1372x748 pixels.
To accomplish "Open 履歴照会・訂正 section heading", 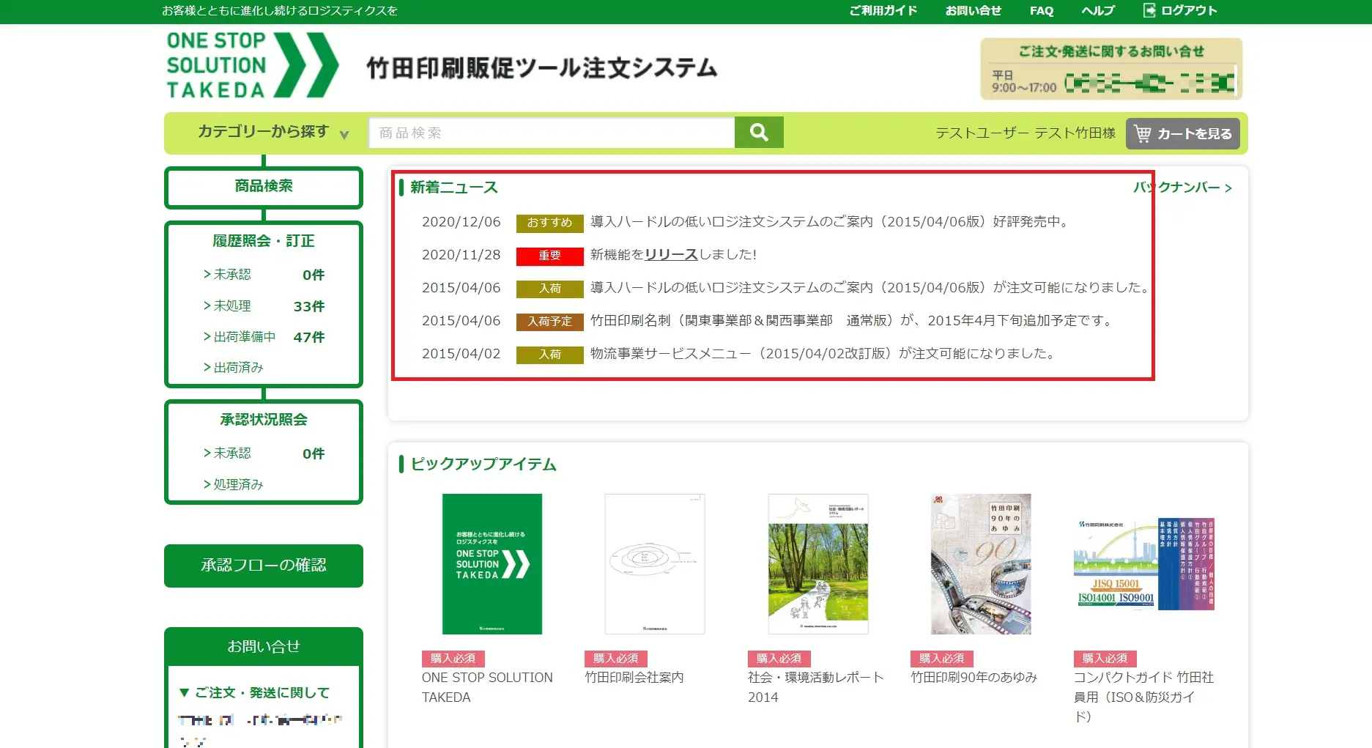I will pos(264,241).
